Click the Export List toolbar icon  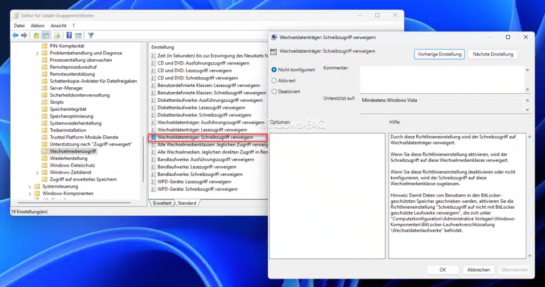pos(57,35)
